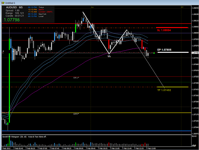The image size is (199, 150).
Task: Click SonicR PV Histogram indicator title
Action: [x=14, y=137]
